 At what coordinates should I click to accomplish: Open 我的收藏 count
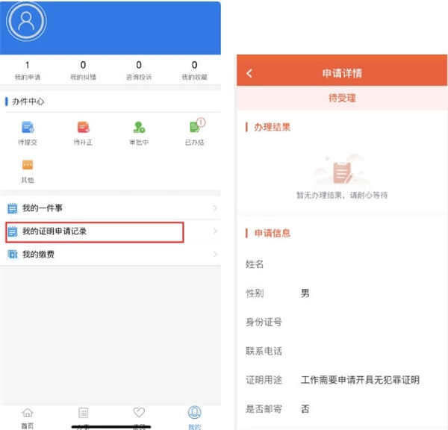195,70
